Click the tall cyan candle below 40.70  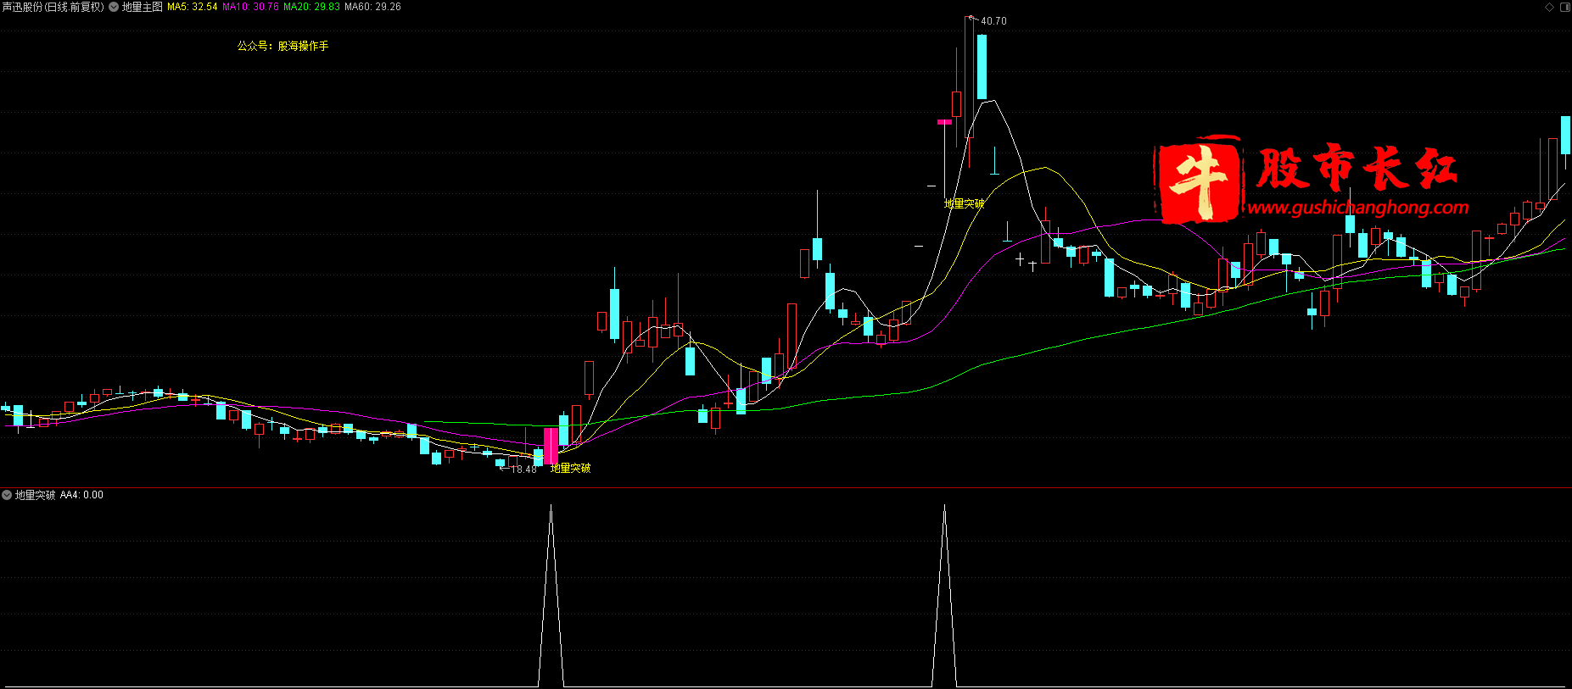pyautogui.click(x=982, y=67)
